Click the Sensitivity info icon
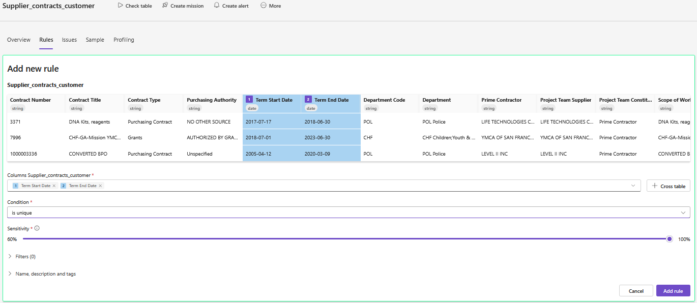Image resolution: width=697 pixels, height=303 pixels. pyautogui.click(x=37, y=228)
